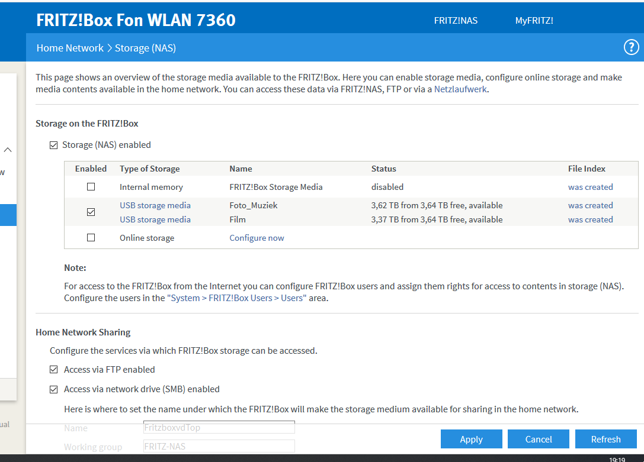This screenshot has width=644, height=462.
Task: Open the FRITZ!NAS header tab
Action: click(456, 20)
